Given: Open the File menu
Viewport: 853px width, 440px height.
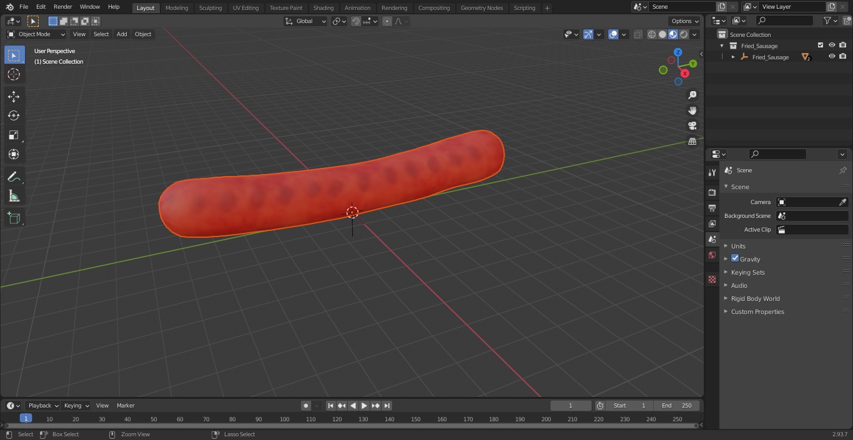Looking at the screenshot, I should coord(24,7).
